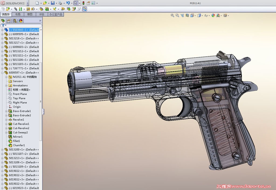
Task: Click the Edit Appearance color ball icon
Action: [213, 15]
